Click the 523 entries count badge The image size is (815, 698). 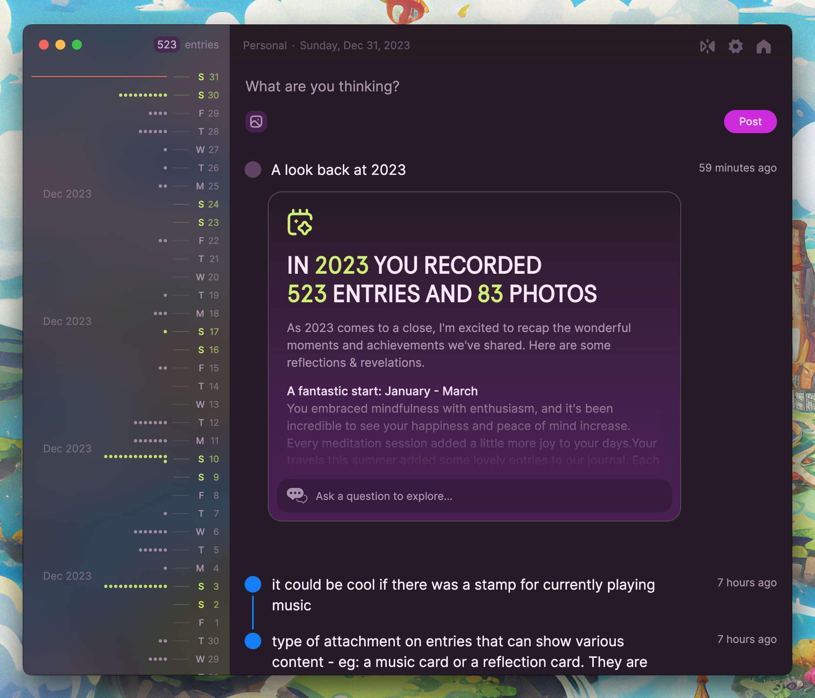tap(167, 45)
